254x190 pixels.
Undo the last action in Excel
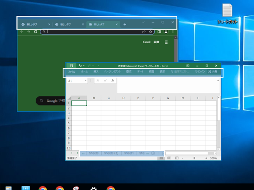pos(80,66)
